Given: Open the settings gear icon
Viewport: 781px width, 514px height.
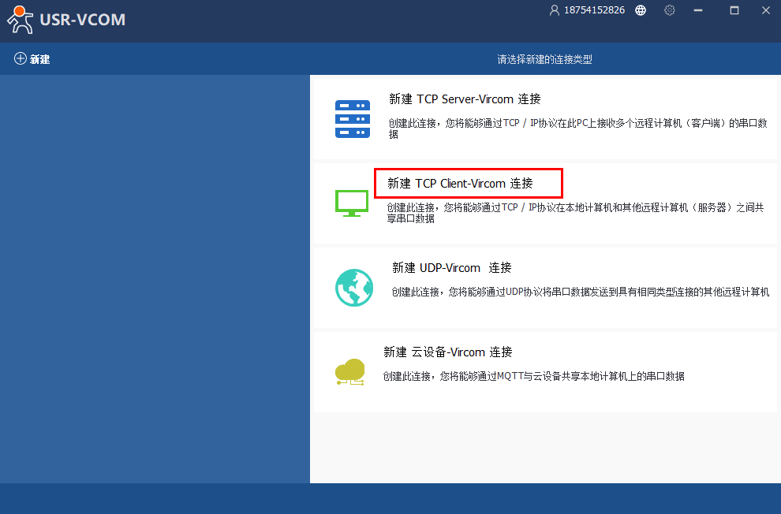Looking at the screenshot, I should point(670,10).
